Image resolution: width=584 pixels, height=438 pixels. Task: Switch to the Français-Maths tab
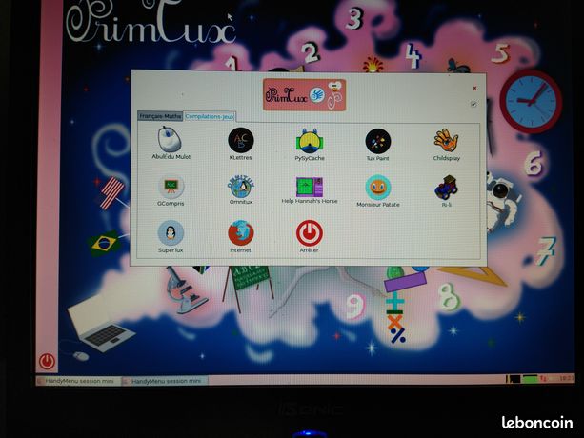(x=160, y=116)
